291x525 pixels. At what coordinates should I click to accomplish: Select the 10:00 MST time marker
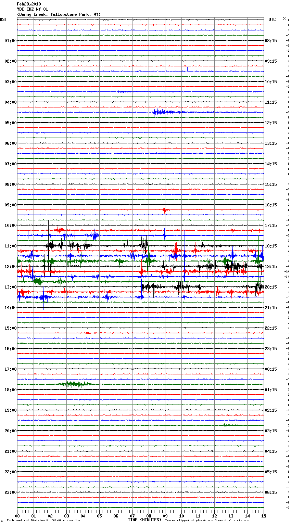tap(10, 226)
